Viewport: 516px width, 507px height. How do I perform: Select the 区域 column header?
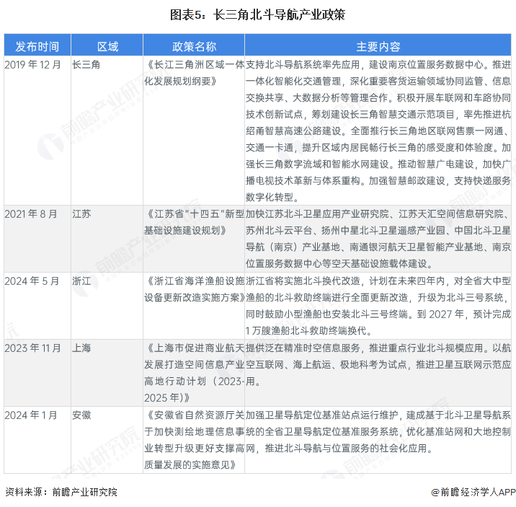[107, 46]
